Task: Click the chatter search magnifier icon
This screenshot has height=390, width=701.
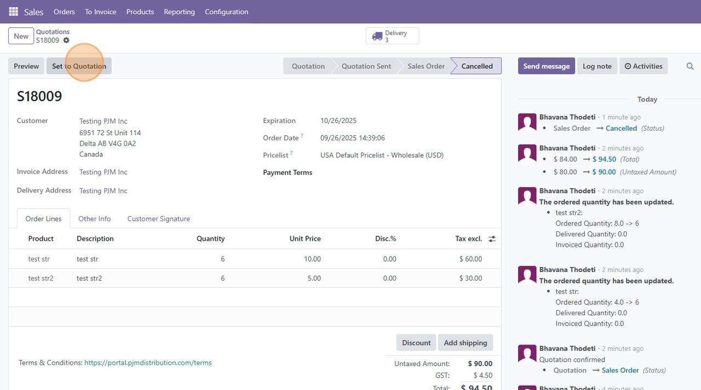Action: point(690,66)
